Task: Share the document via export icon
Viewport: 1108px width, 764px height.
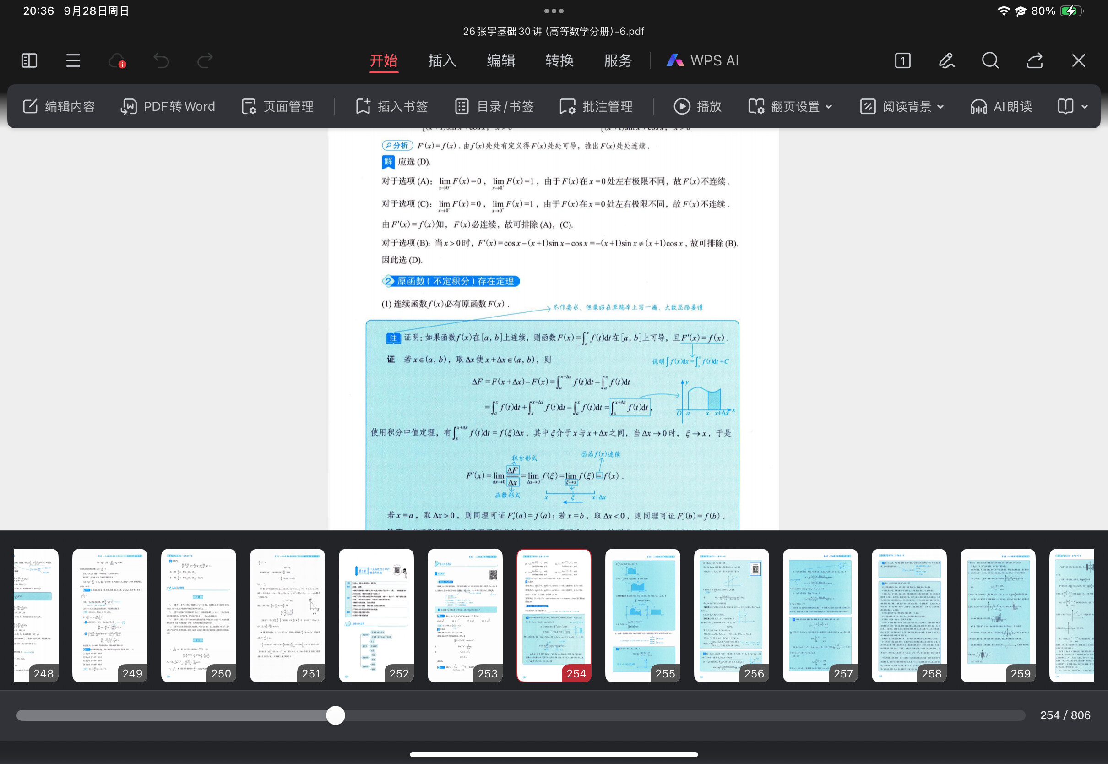Action: pyautogui.click(x=1034, y=61)
